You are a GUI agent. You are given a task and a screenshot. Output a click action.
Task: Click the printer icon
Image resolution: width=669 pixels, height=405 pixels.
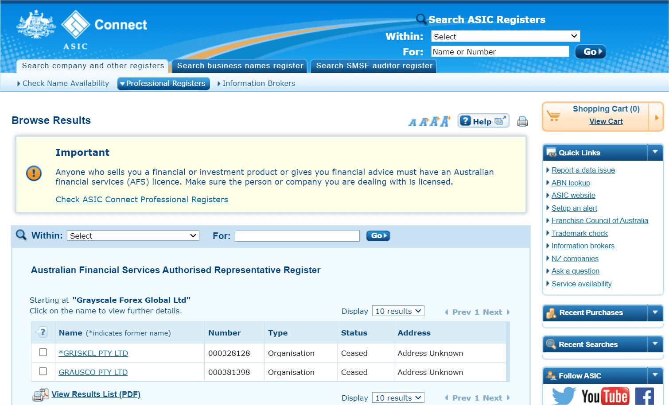[523, 121]
